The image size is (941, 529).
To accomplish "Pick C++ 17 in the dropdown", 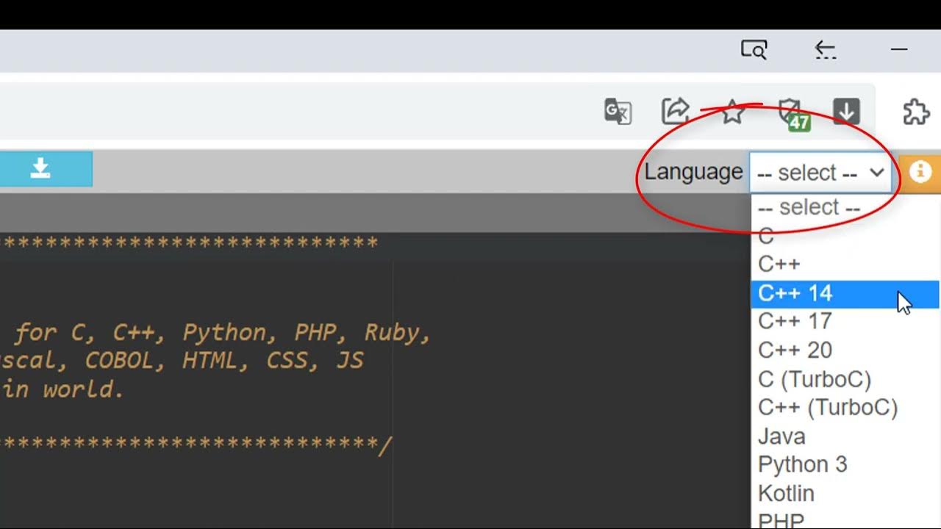I will 795,322.
